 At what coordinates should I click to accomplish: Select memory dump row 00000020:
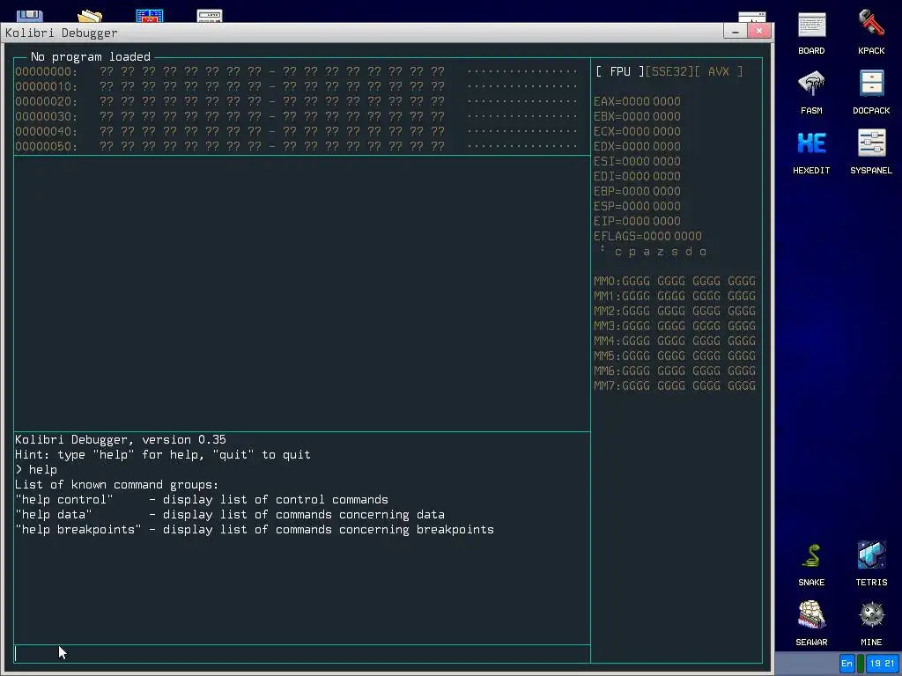[296, 101]
